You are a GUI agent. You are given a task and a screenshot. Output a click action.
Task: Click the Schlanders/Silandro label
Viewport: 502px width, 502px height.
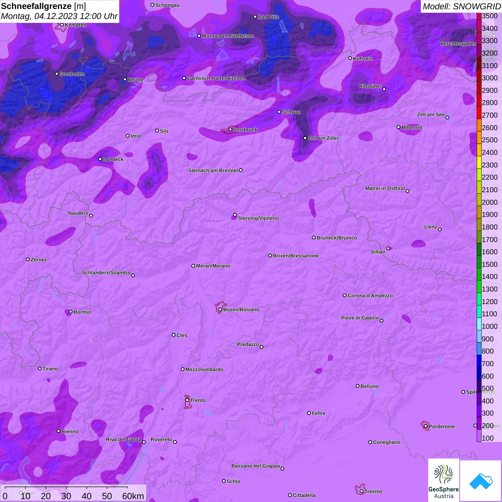(x=106, y=273)
